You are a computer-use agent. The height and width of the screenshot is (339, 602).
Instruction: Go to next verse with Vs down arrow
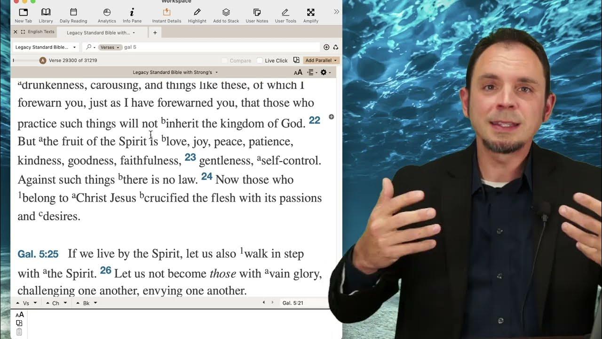tap(35, 303)
